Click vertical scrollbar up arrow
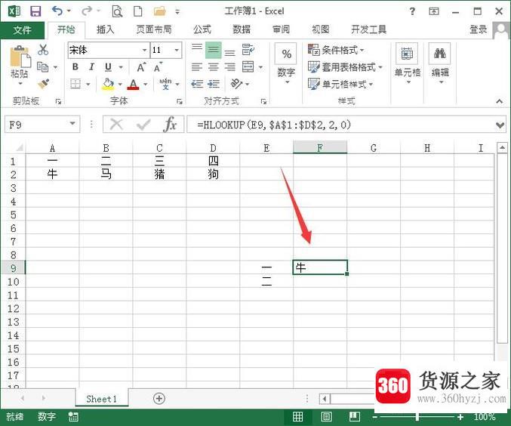 point(502,148)
